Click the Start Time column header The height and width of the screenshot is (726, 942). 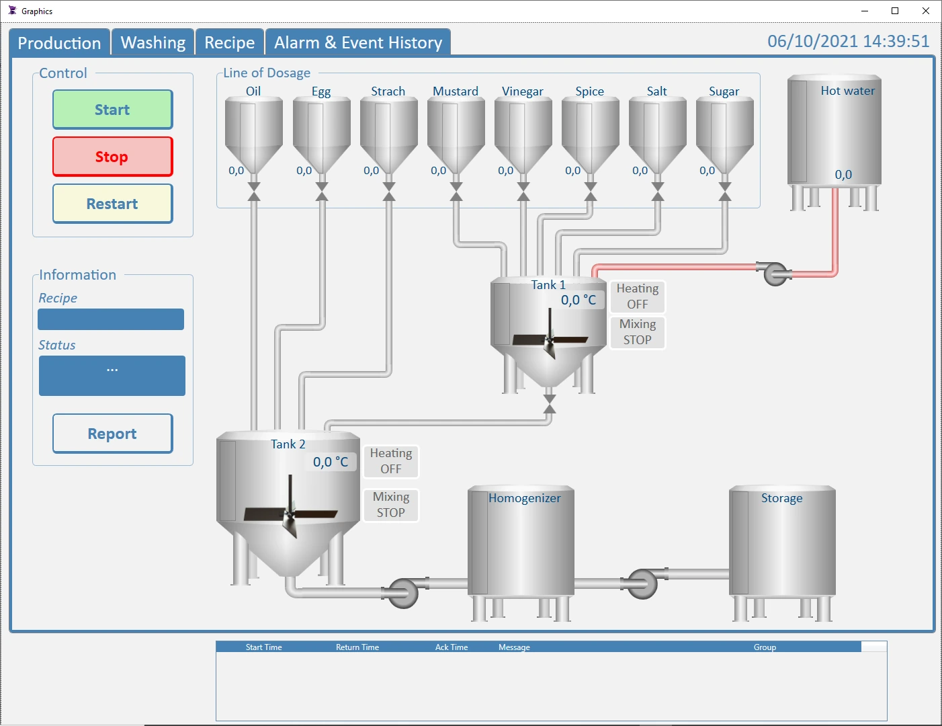(x=263, y=647)
